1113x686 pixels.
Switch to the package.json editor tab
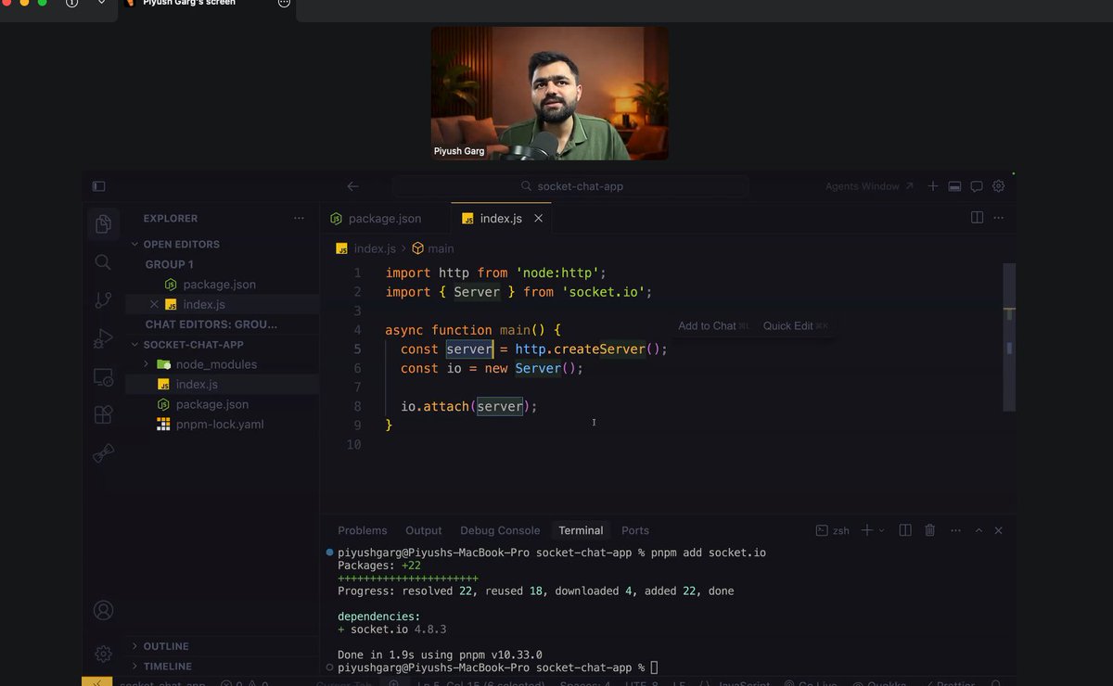[385, 219]
